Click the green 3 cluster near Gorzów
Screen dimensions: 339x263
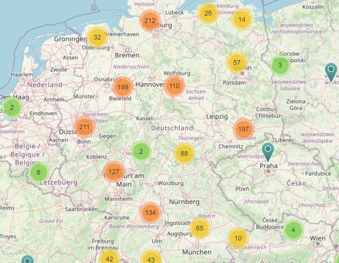(280, 65)
